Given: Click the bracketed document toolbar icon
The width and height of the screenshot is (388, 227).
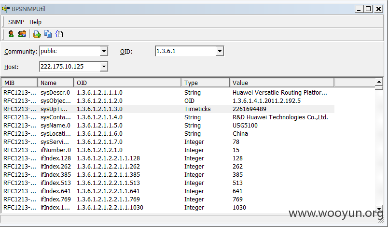Looking at the screenshot, I should 59,34.
